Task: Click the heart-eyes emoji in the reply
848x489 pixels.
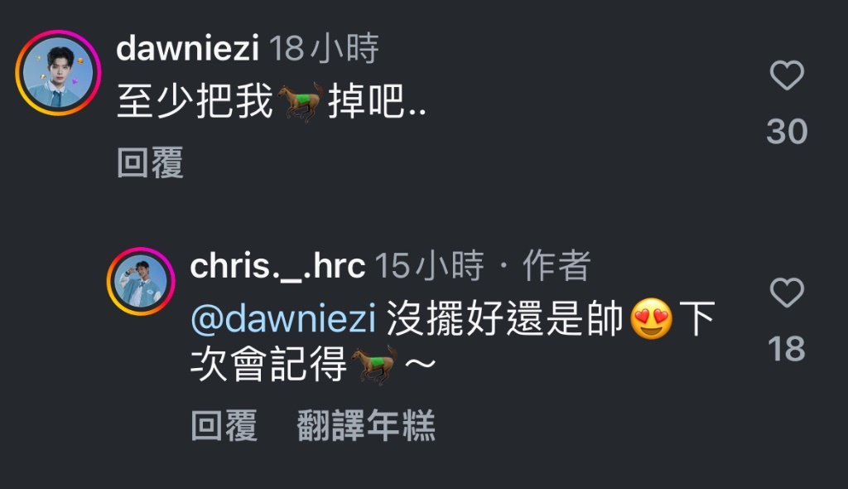Action: coord(651,318)
